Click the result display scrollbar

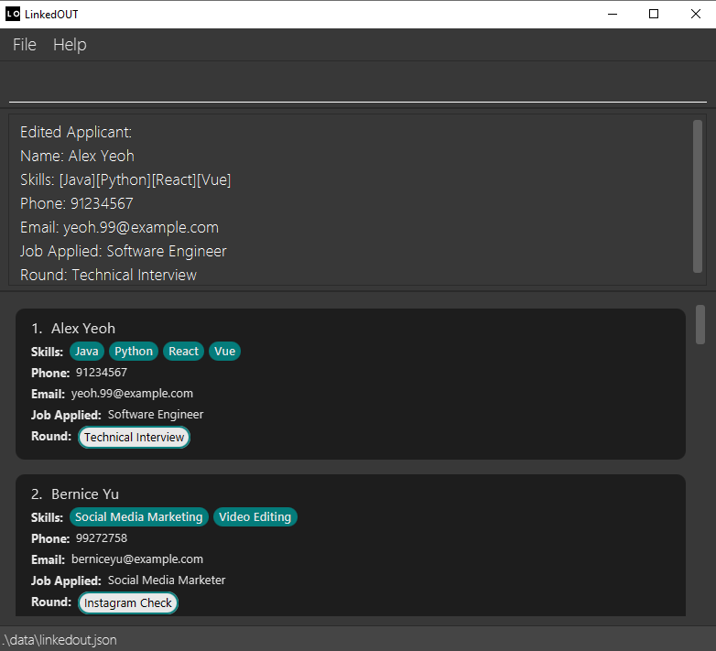[x=698, y=196]
